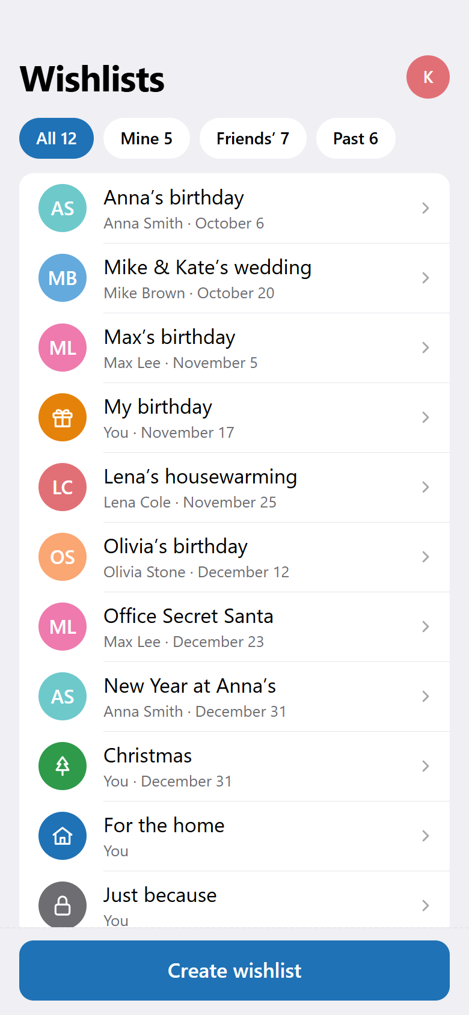Open the Olivia's birthday title
Image resolution: width=469 pixels, height=1015 pixels.
tap(176, 547)
